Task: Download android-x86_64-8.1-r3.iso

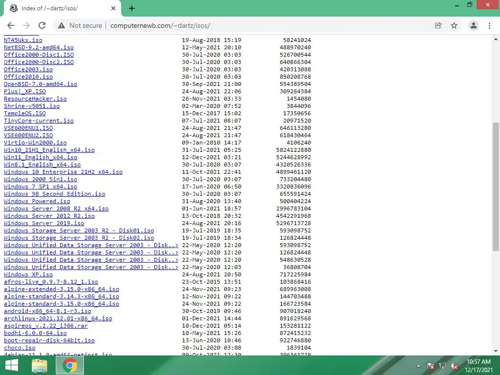Action: [47, 311]
